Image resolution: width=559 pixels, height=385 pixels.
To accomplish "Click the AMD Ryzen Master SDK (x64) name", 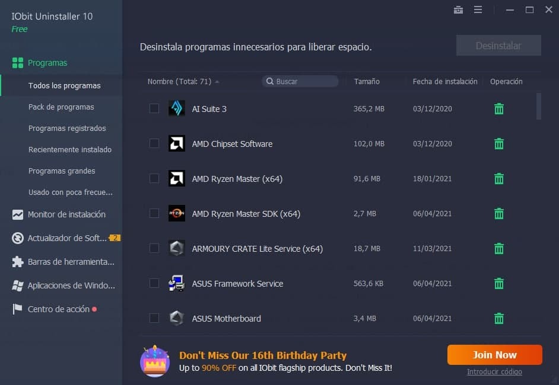I will point(246,213).
